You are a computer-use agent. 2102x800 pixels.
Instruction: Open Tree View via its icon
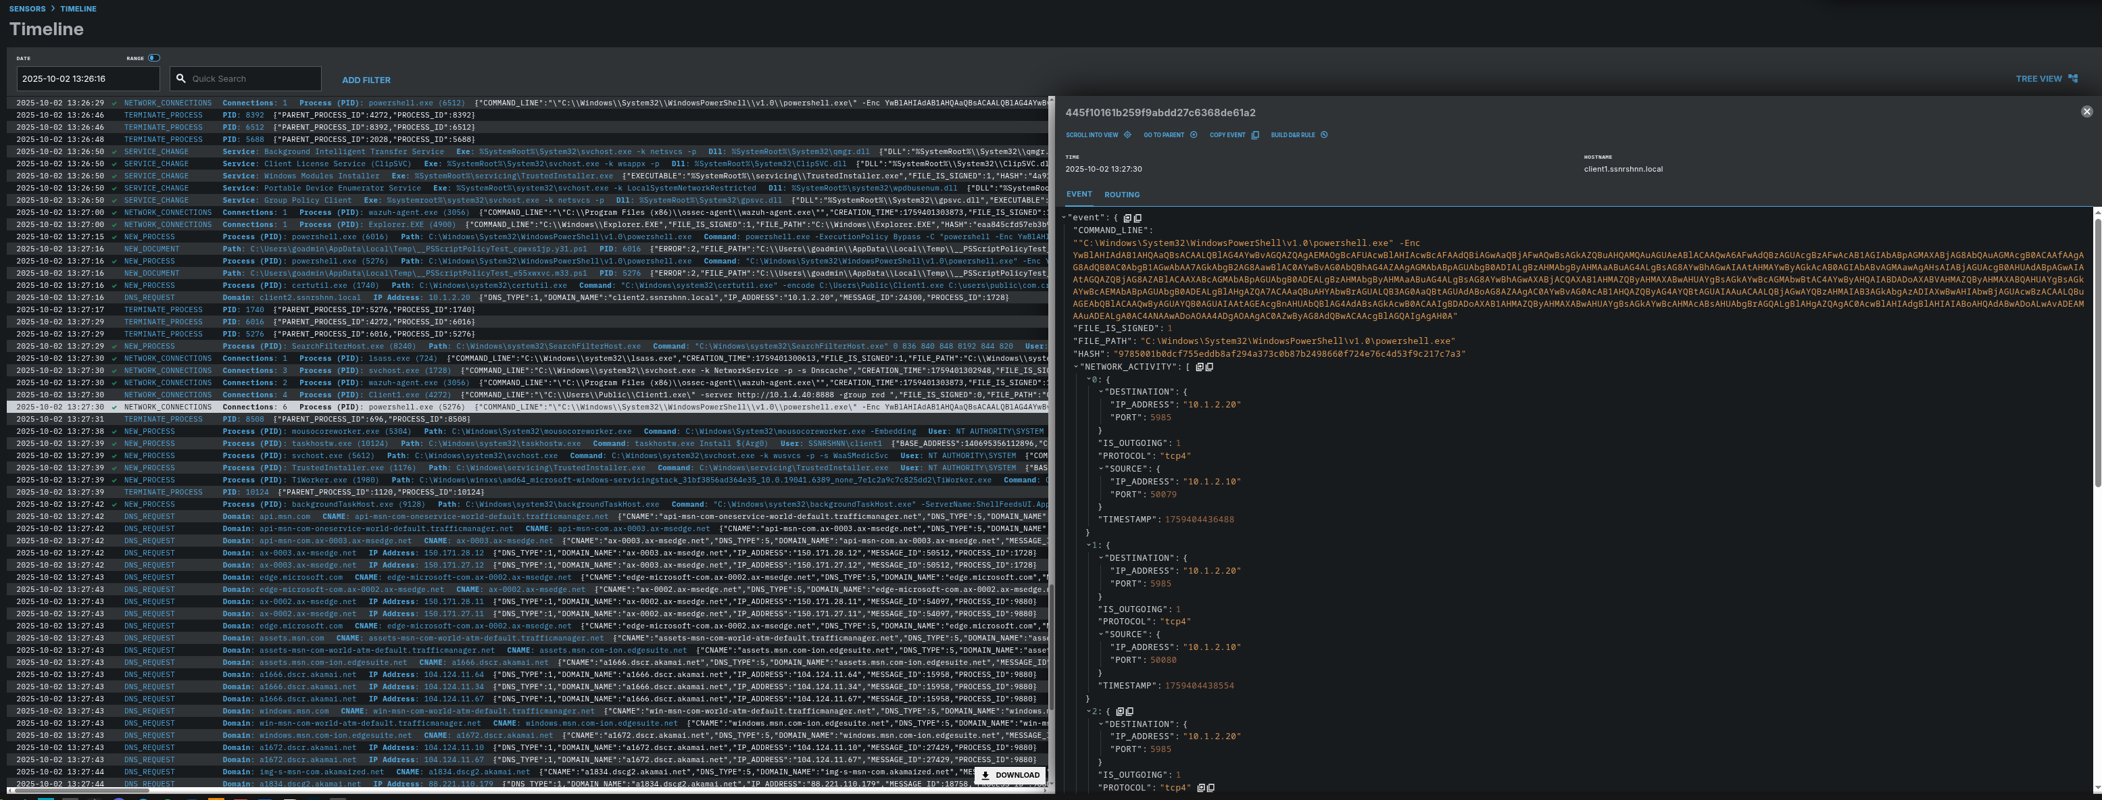pyautogui.click(x=2073, y=79)
